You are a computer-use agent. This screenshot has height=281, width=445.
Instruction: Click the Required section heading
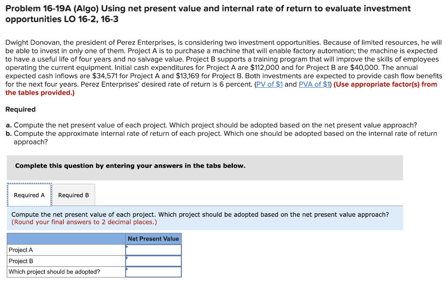tap(18, 109)
